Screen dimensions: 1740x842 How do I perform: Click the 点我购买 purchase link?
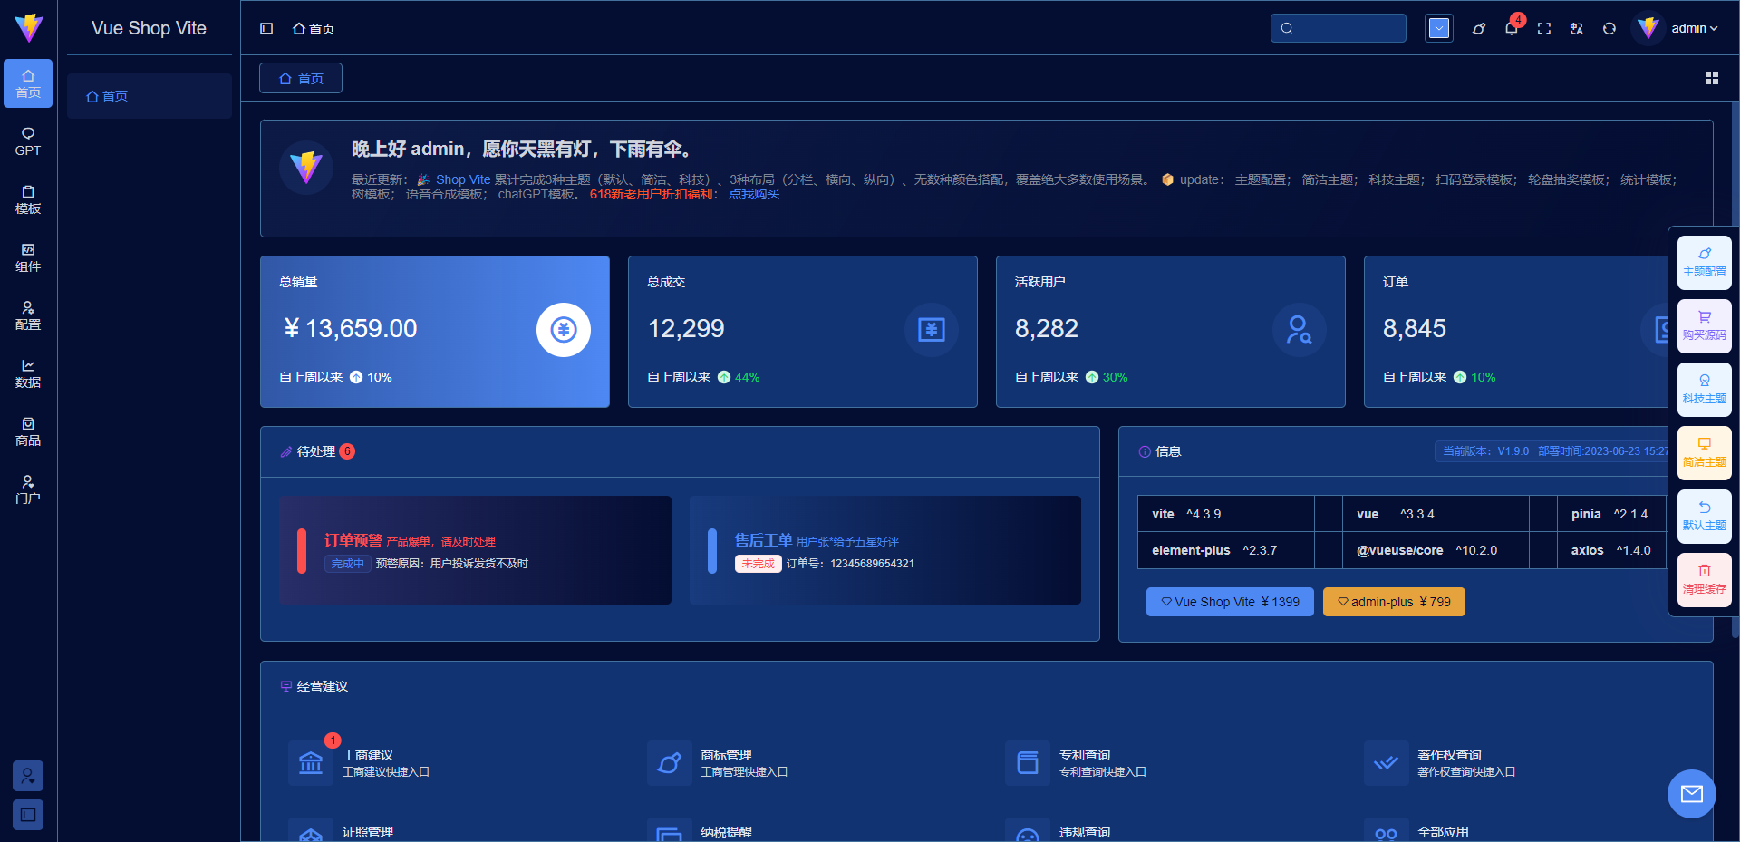click(754, 194)
